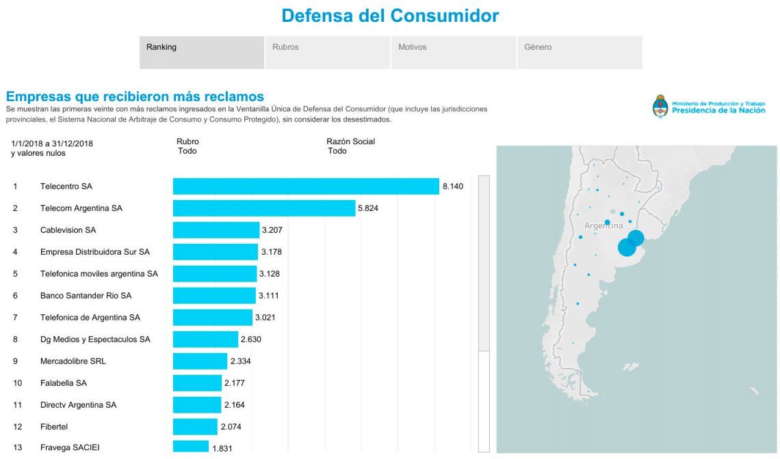This screenshot has width=780, height=459.
Task: Select the Directv Argentina SA bar
Action: [197, 405]
